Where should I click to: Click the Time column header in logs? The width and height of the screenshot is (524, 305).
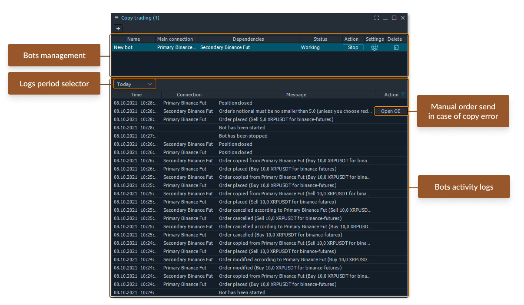(x=136, y=95)
